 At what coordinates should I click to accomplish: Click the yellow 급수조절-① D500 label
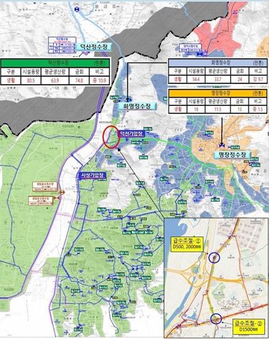tap(186, 244)
